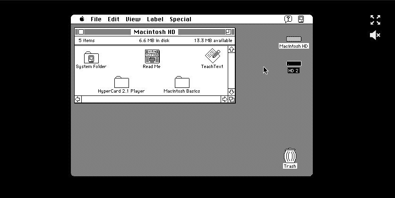Image resolution: width=395 pixels, height=198 pixels.
Task: Open the File menu
Action: point(96,19)
